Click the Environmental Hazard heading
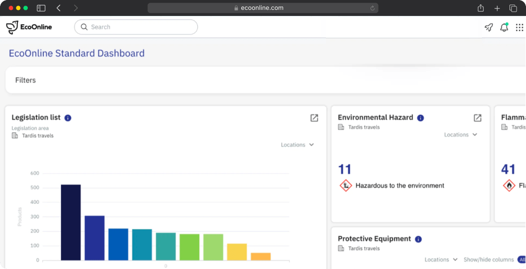Viewport: 526px width, 269px height. (x=375, y=118)
